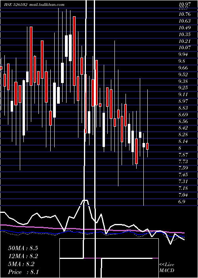This screenshot has height=278, width=198.
Task: Click the 8.42 price axis label
Action: [183, 128]
